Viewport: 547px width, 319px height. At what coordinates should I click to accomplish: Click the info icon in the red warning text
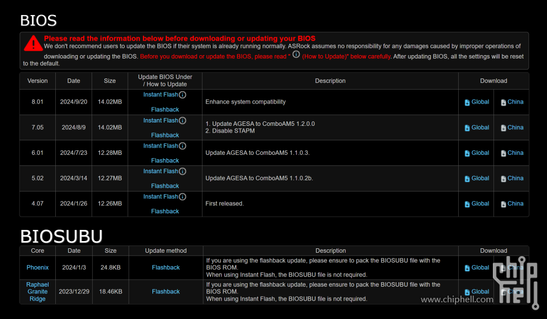pos(296,55)
